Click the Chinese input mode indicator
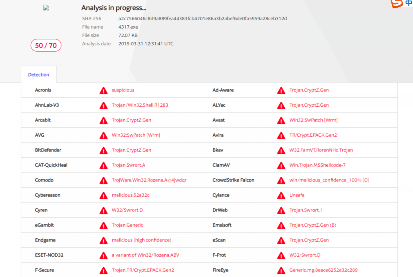The height and width of the screenshot is (277, 413). pyautogui.click(x=409, y=3)
